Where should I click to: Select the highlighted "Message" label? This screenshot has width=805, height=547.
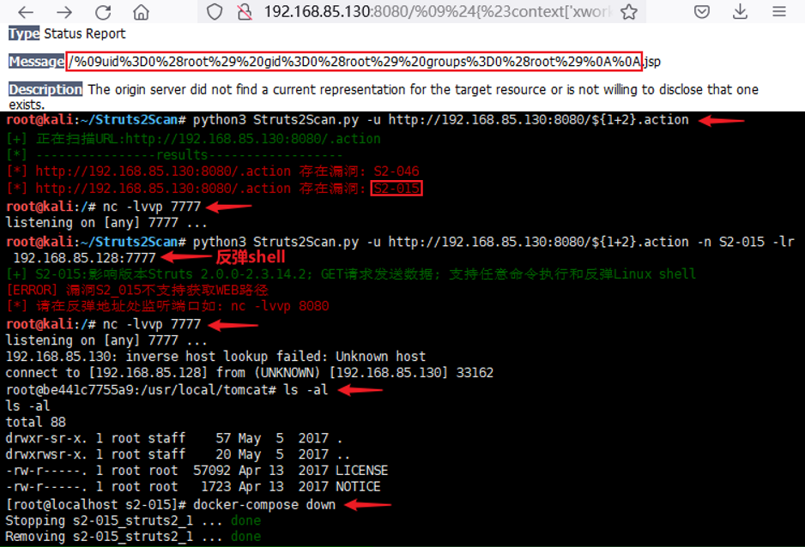[x=36, y=62]
